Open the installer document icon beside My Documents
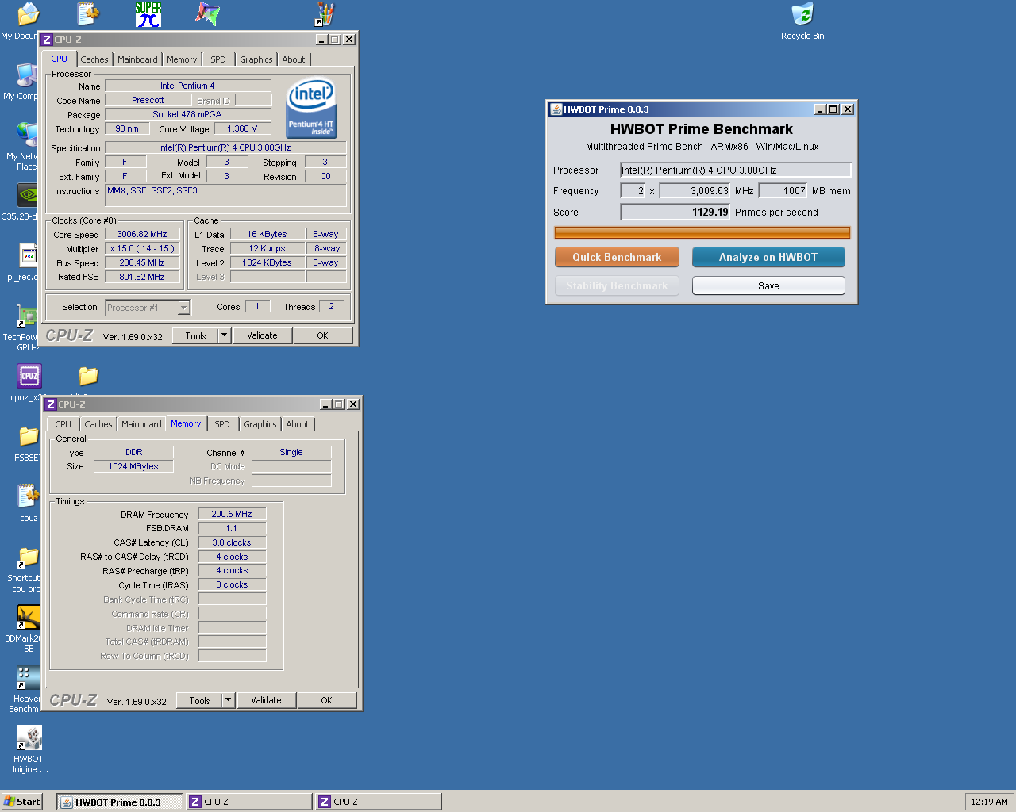Viewport: 1016px width, 812px height. click(88, 14)
